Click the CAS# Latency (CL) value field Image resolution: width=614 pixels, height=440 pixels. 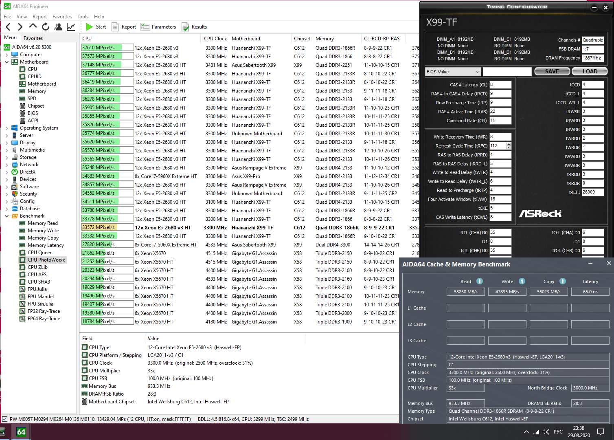(500, 85)
